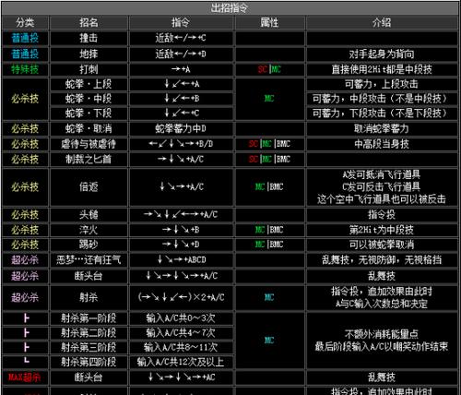Click the 头槌 command input cell
This screenshot has width=461, height=395.
coord(181,214)
